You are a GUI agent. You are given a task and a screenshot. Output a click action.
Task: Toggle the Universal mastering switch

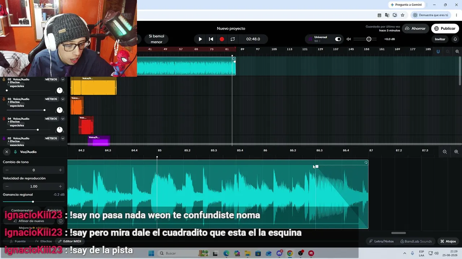click(338, 39)
